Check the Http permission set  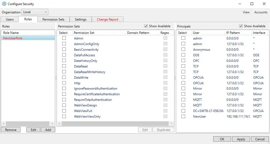64,83
